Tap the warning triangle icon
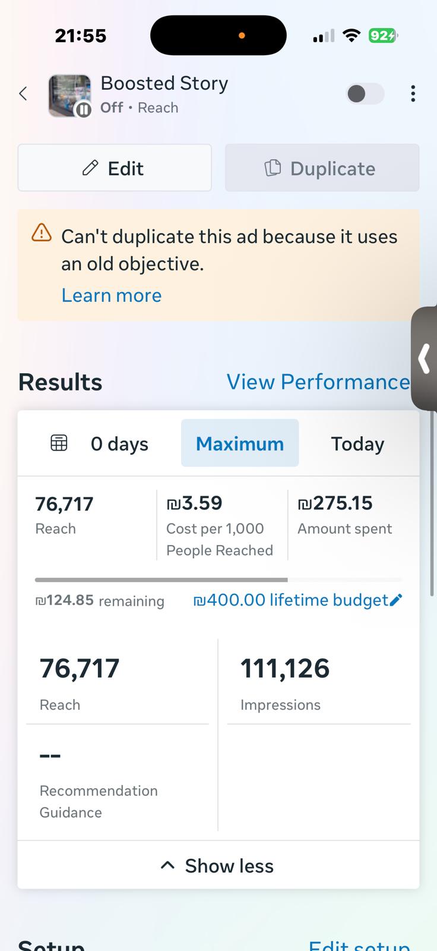The image size is (437, 951). pos(42,232)
